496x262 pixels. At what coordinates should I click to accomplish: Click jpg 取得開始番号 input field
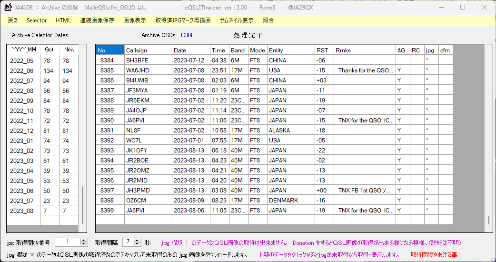pos(68,242)
